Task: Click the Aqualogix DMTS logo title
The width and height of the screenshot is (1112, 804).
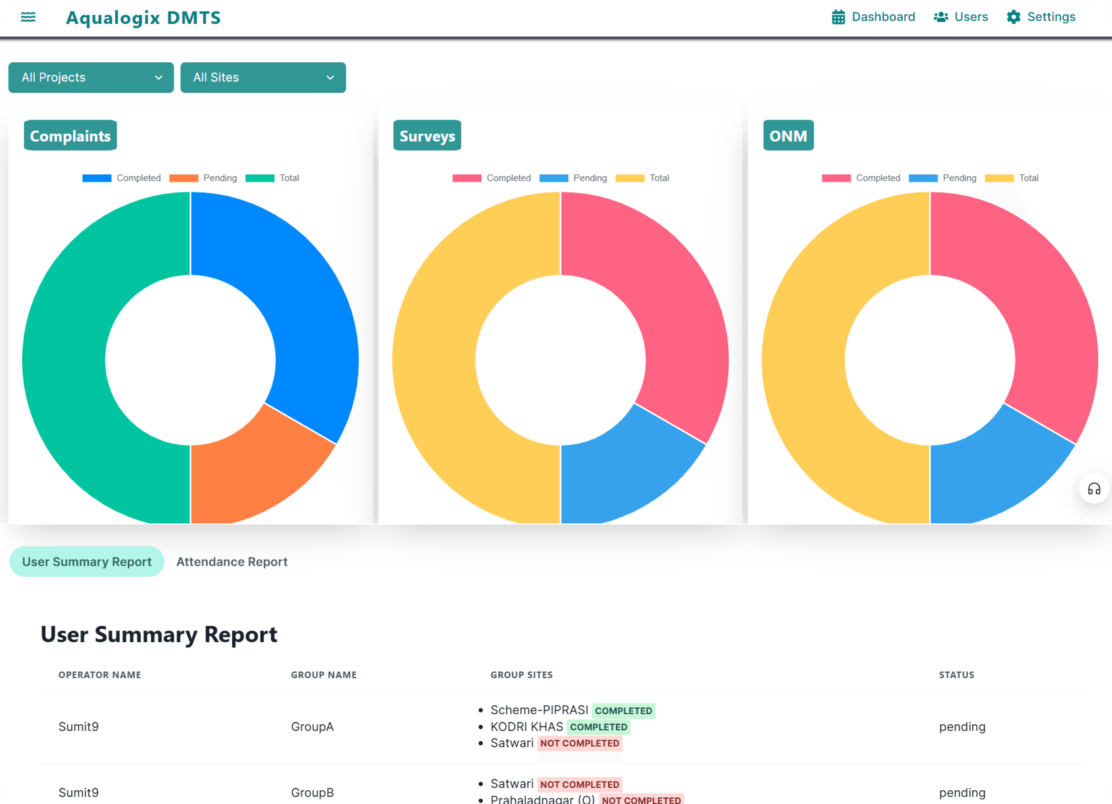Action: (x=143, y=18)
